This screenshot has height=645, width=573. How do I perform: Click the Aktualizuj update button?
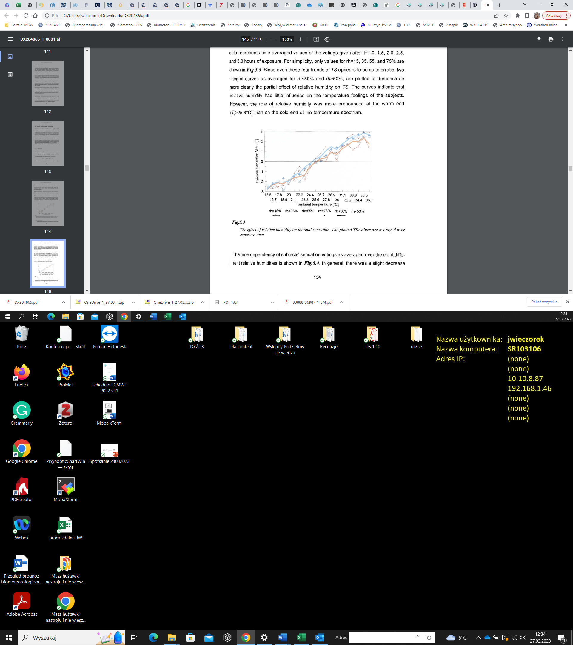click(553, 16)
